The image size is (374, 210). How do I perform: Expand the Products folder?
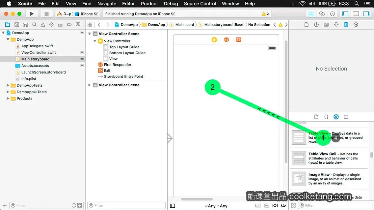(8, 98)
